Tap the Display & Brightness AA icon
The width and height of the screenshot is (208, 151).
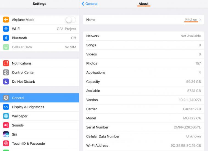(6, 107)
